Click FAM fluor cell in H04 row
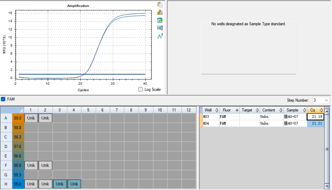The width and height of the screenshot is (332, 190). point(229,124)
